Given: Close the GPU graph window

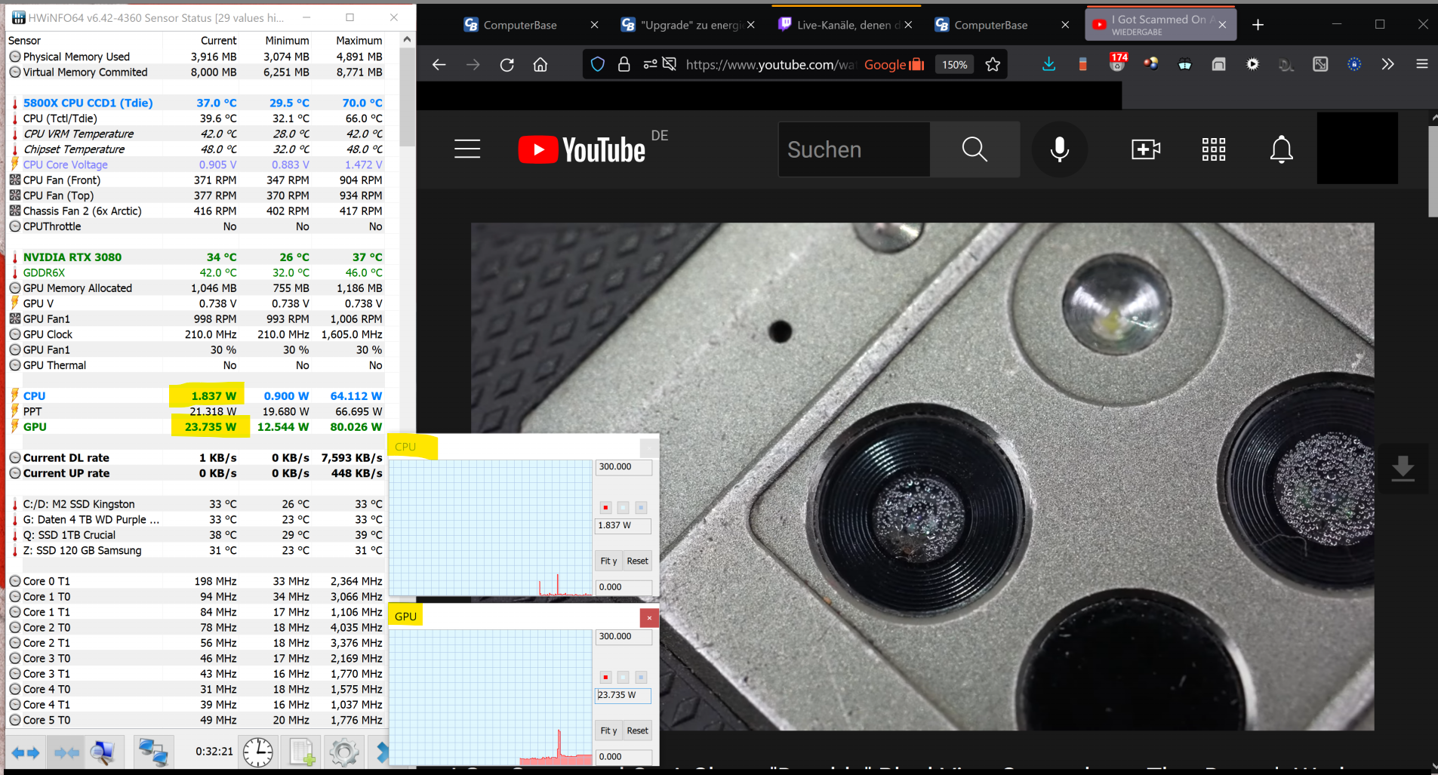Looking at the screenshot, I should pos(649,618).
